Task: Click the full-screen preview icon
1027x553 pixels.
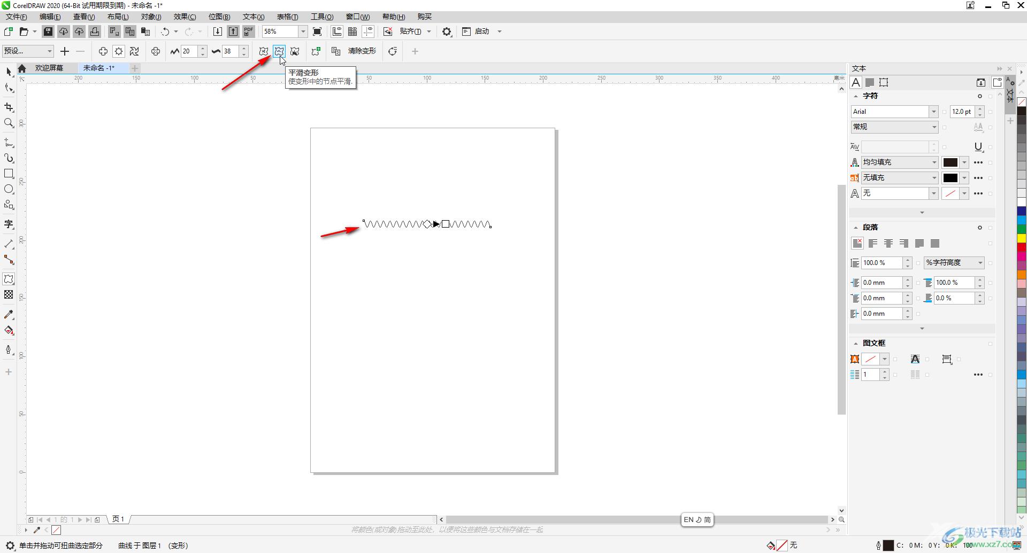Action: coord(317,32)
